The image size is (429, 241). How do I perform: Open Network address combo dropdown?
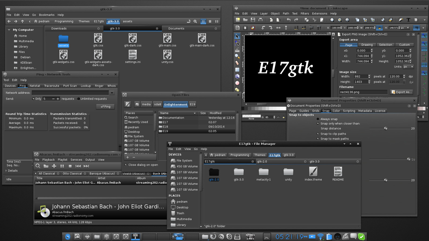(112, 93)
